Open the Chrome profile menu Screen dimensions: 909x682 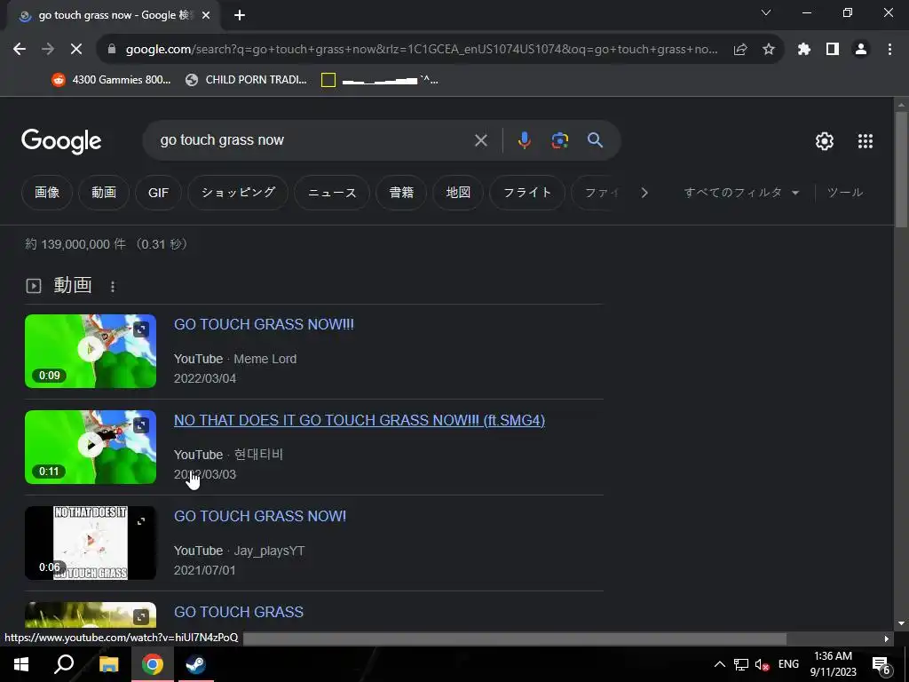pos(861,50)
